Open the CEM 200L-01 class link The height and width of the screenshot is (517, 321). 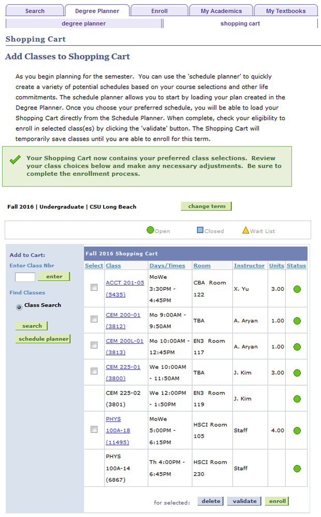coord(124,341)
